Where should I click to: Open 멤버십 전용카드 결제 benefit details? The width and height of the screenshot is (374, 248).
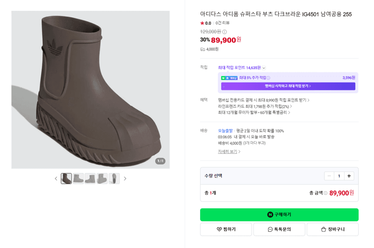264,100
